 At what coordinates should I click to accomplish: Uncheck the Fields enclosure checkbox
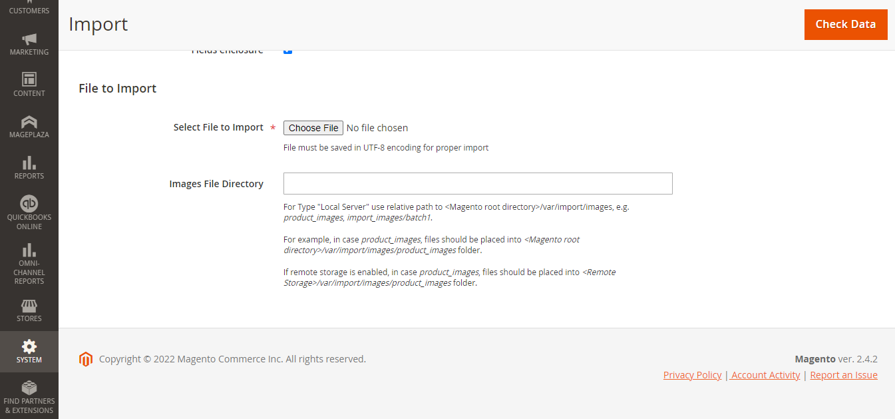pos(287,49)
